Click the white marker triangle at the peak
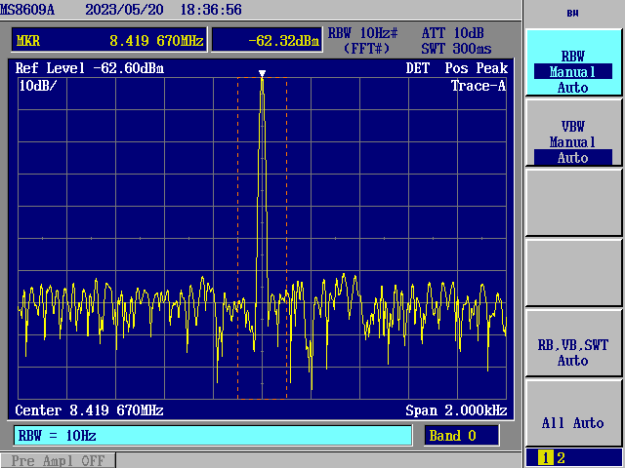 tap(262, 74)
